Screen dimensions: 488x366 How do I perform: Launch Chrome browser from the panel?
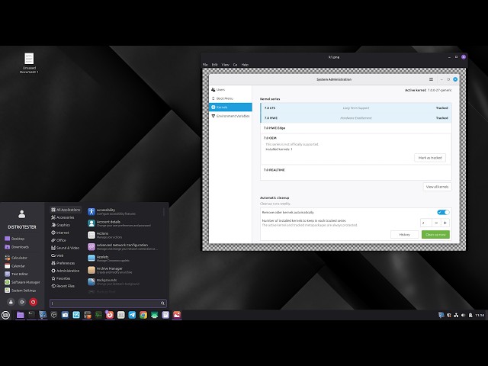pyautogui.click(x=143, y=315)
